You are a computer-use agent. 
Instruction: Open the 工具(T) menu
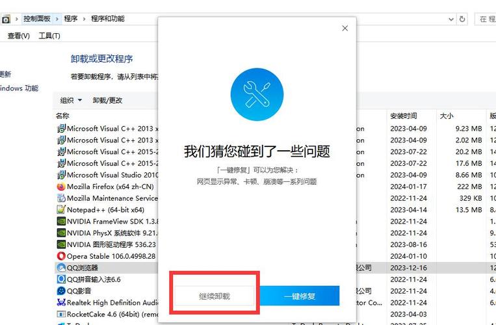(x=49, y=36)
